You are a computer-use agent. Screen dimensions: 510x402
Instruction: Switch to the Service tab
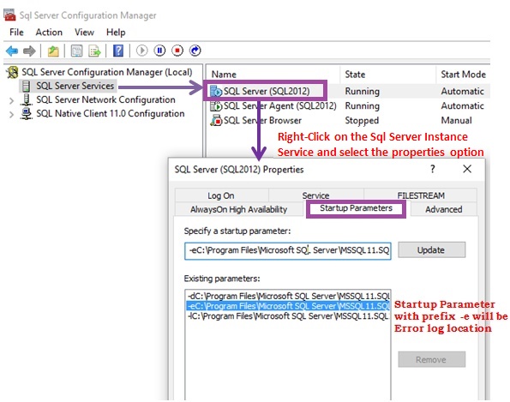pos(315,195)
